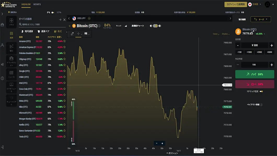277x156 pixels.
Task: Open the ビデオニュース sidebar icon
Action: tap(11, 87)
